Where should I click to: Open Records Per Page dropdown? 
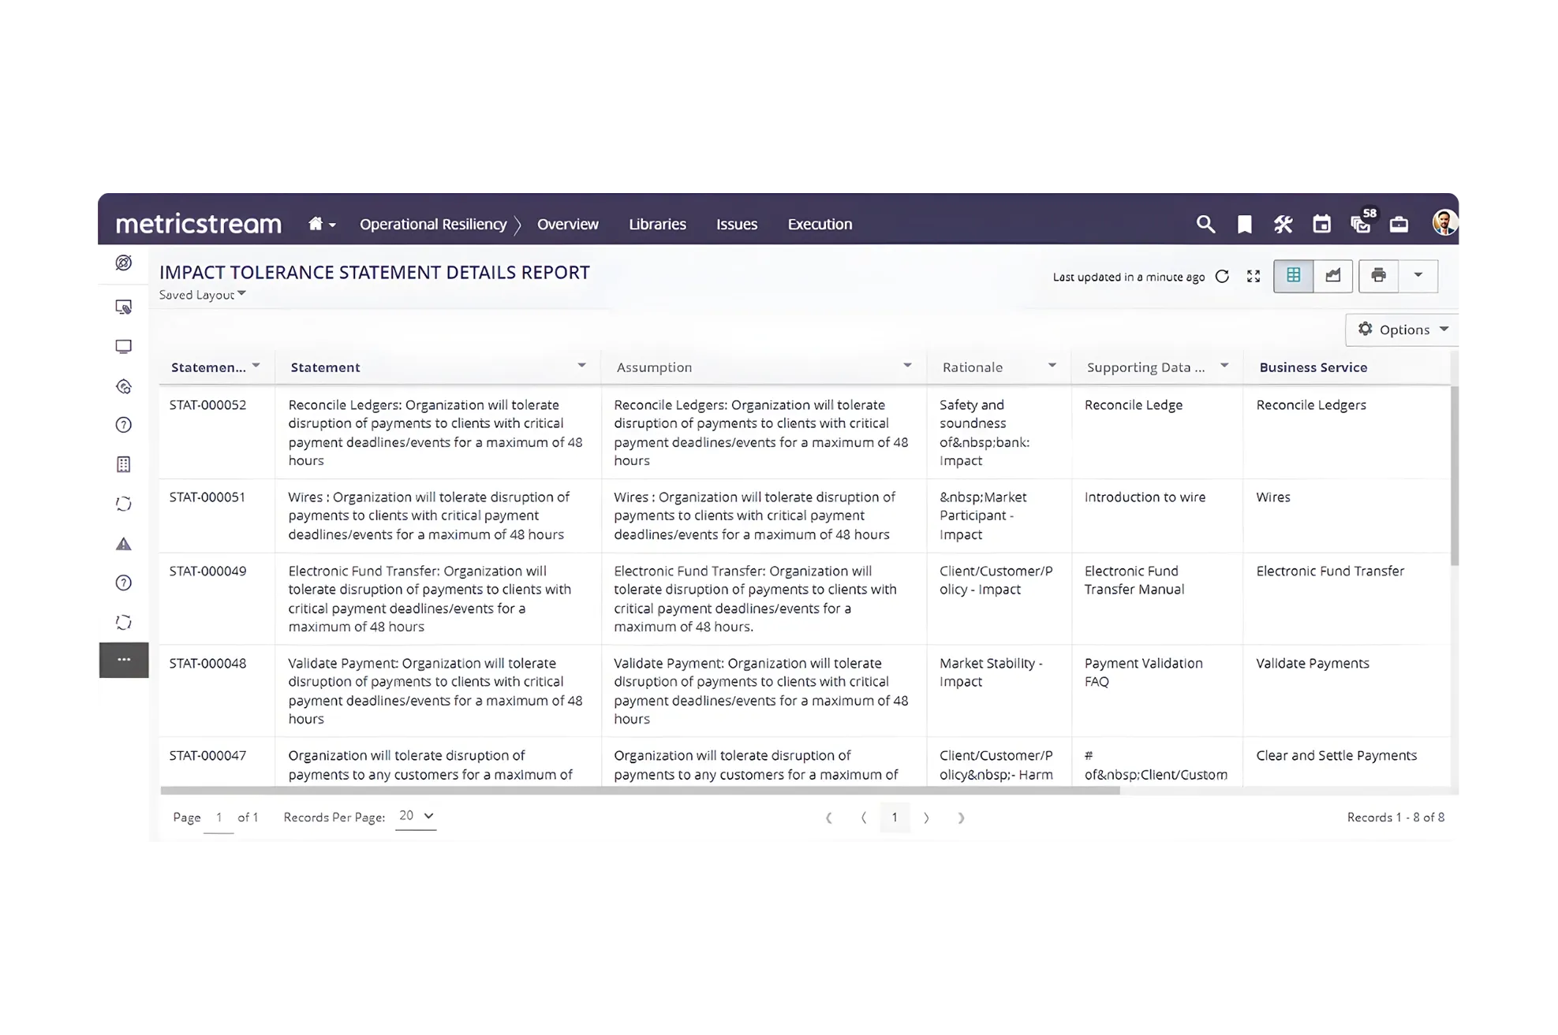[416, 817]
